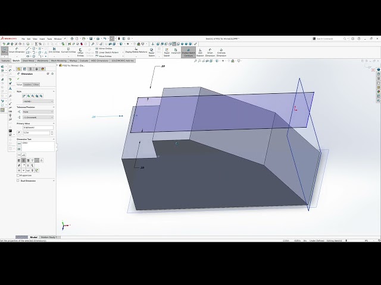The width and height of the screenshot is (381, 285).
Task: Click the green OK checkmark in Dimension panel
Action: click(18, 79)
